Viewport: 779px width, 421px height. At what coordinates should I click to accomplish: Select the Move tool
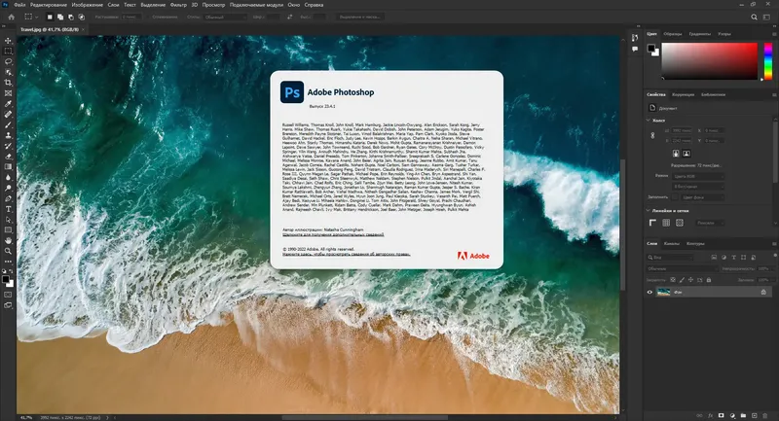[8, 41]
